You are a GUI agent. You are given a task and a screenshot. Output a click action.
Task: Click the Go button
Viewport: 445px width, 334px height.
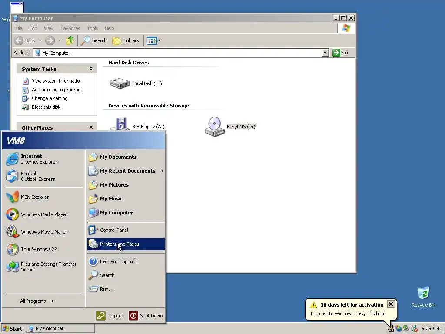pos(340,53)
